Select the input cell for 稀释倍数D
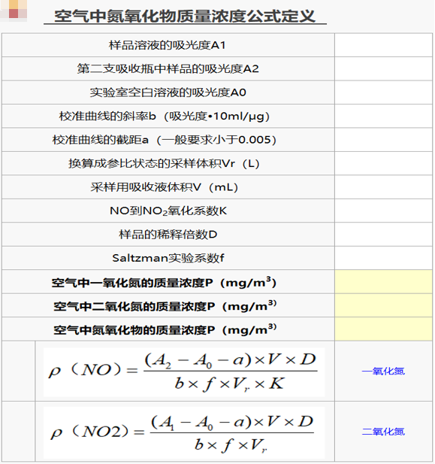435x464 pixels. pyautogui.click(x=384, y=235)
